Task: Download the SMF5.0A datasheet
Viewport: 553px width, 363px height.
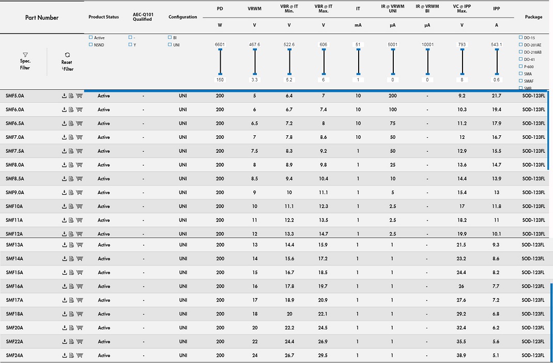Action: click(64, 96)
